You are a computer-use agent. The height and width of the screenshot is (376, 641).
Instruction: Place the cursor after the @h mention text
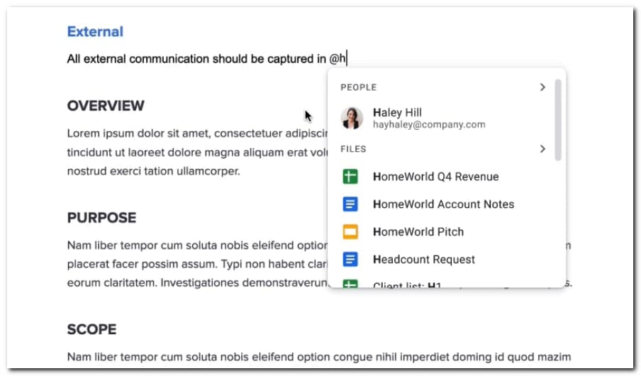pos(347,59)
